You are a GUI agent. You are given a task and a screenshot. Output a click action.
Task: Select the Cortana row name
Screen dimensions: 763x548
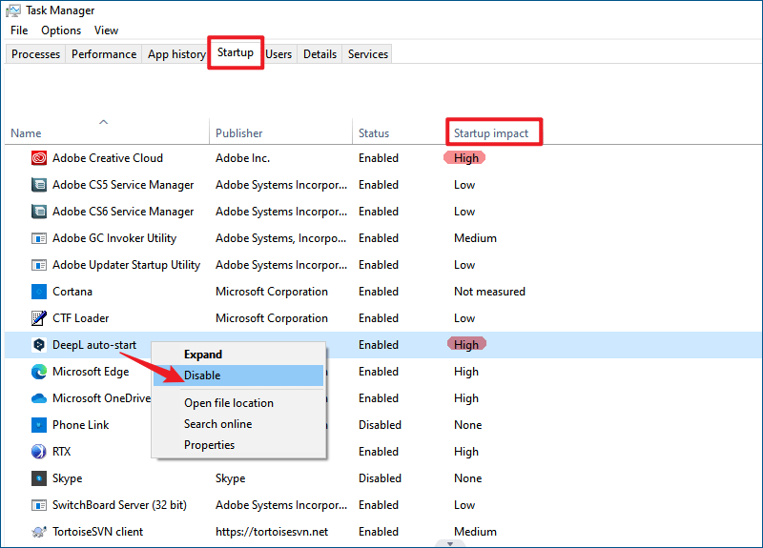click(x=72, y=292)
